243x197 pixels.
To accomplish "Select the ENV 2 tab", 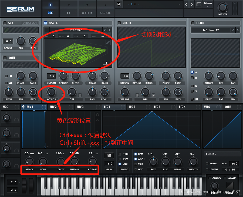I will click(x=60, y=107).
